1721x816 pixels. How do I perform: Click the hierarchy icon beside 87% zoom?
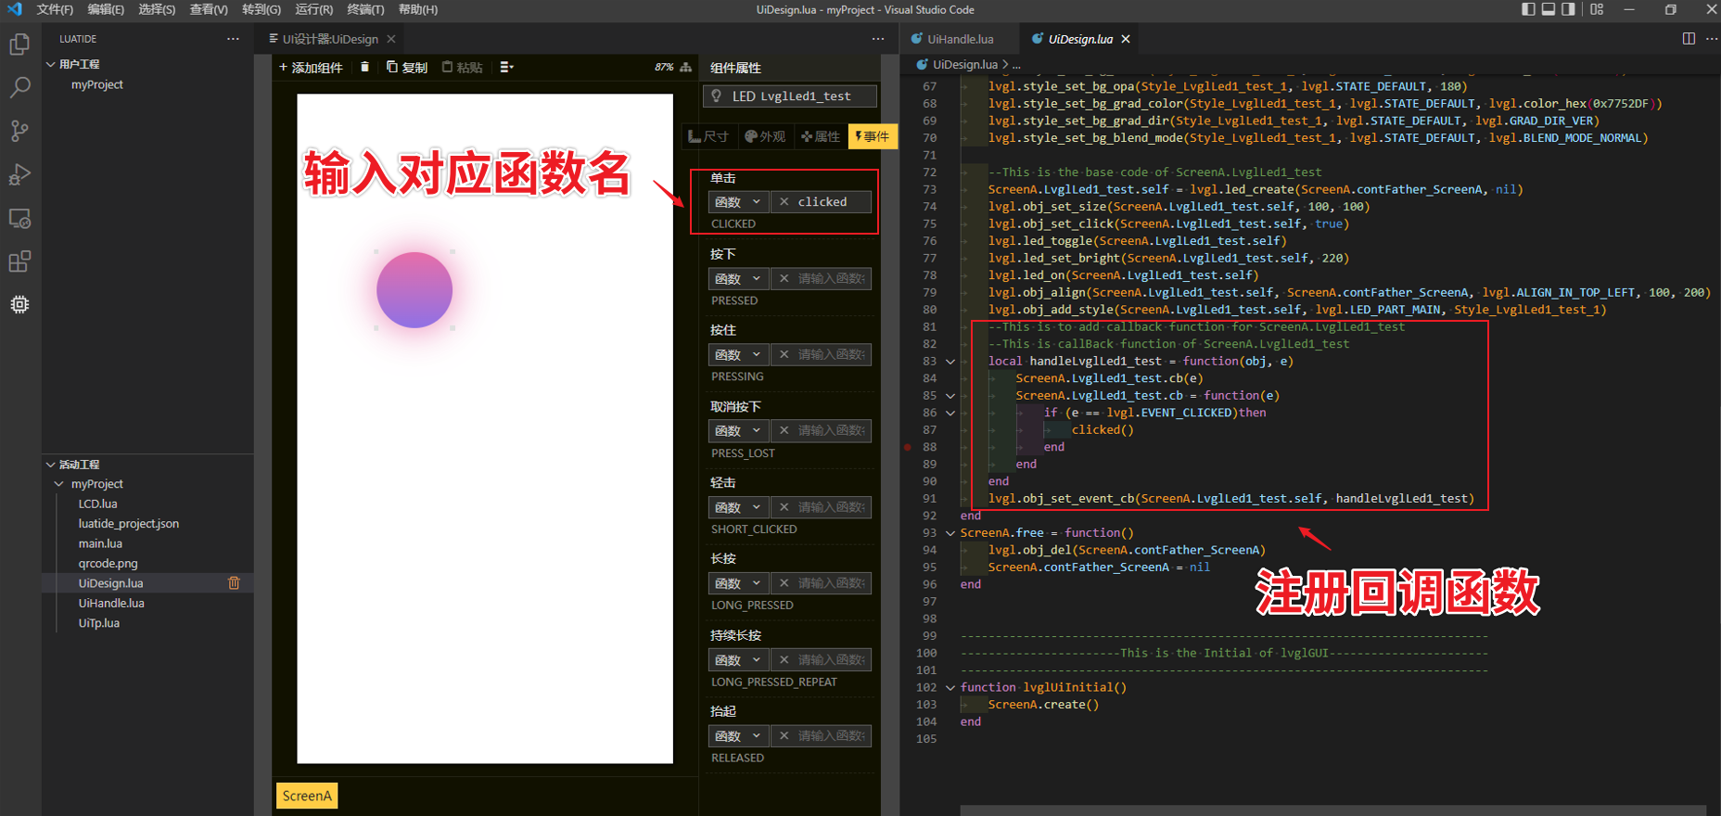pyautogui.click(x=686, y=67)
